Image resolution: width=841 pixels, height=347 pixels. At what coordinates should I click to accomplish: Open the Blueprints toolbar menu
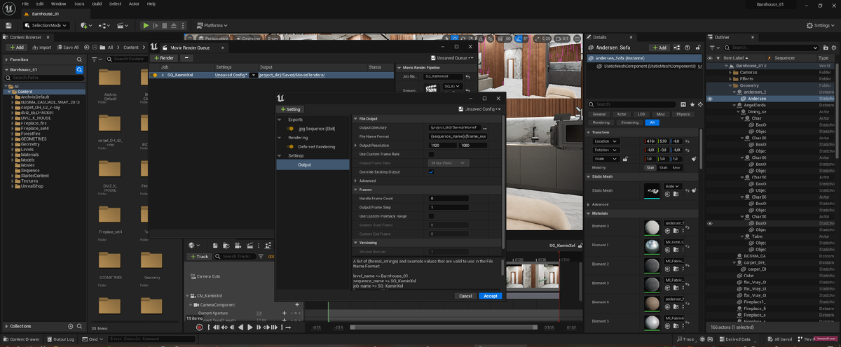pos(104,25)
